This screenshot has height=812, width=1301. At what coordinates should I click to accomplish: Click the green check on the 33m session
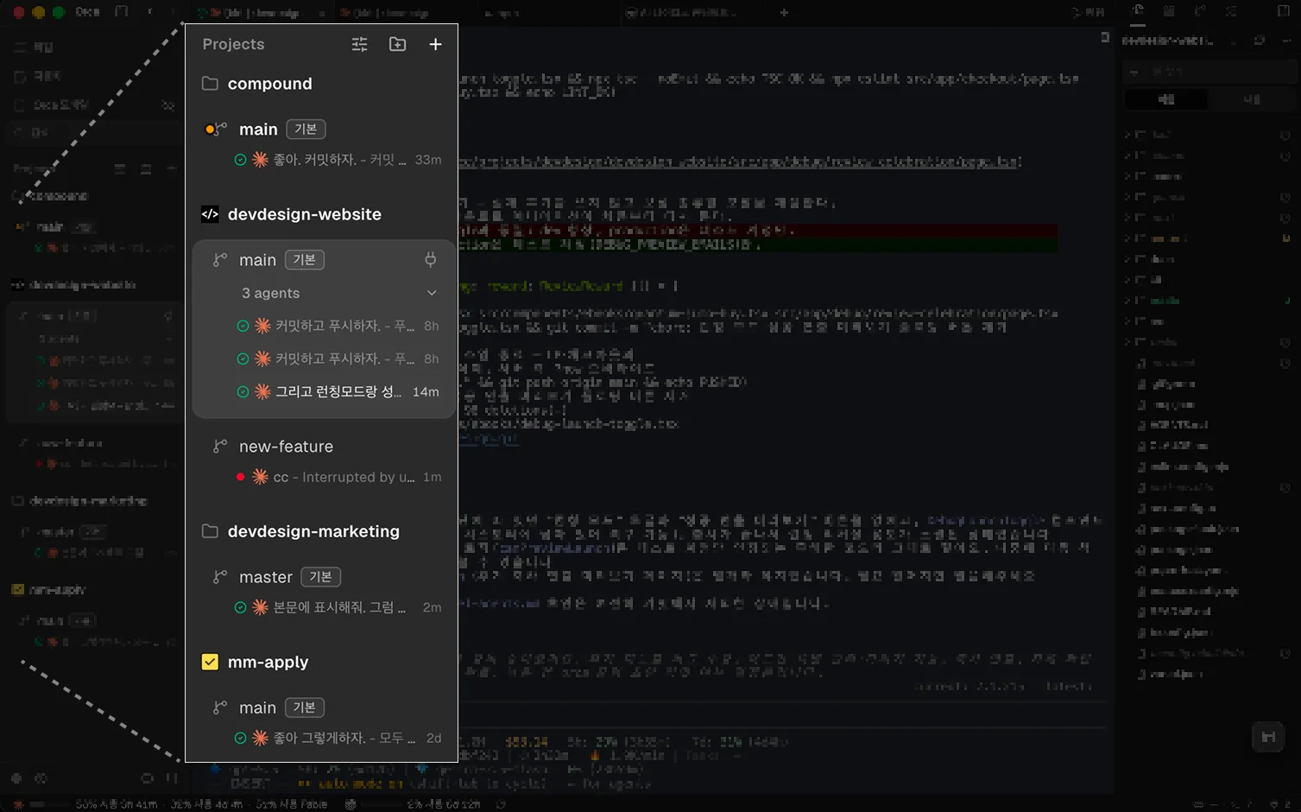point(240,160)
